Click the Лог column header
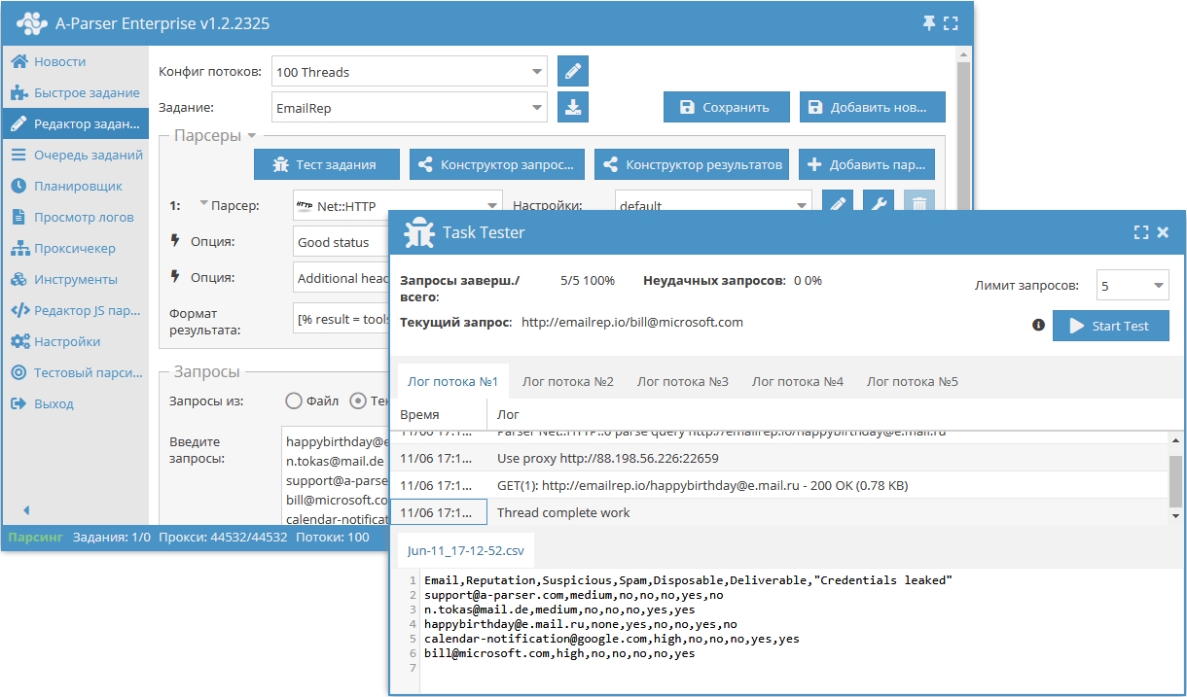This screenshot has width=1187, height=697. (x=835, y=414)
